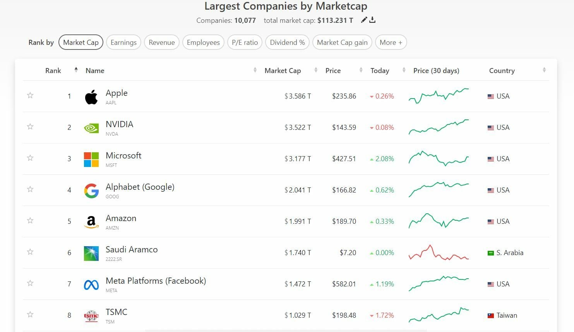Expand the More + ranking options
Image resolution: width=574 pixels, height=332 pixels.
391,43
